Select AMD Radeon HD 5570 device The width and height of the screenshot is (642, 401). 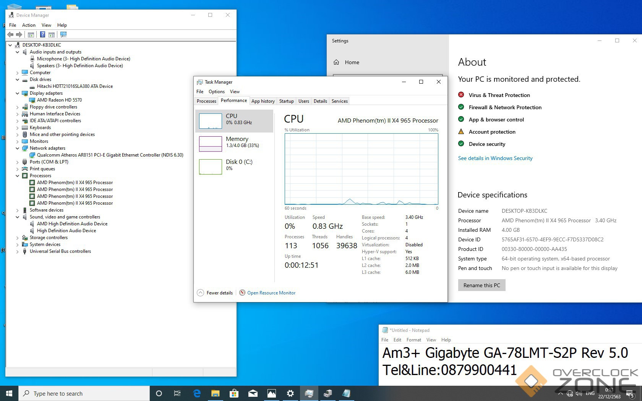tap(59, 100)
